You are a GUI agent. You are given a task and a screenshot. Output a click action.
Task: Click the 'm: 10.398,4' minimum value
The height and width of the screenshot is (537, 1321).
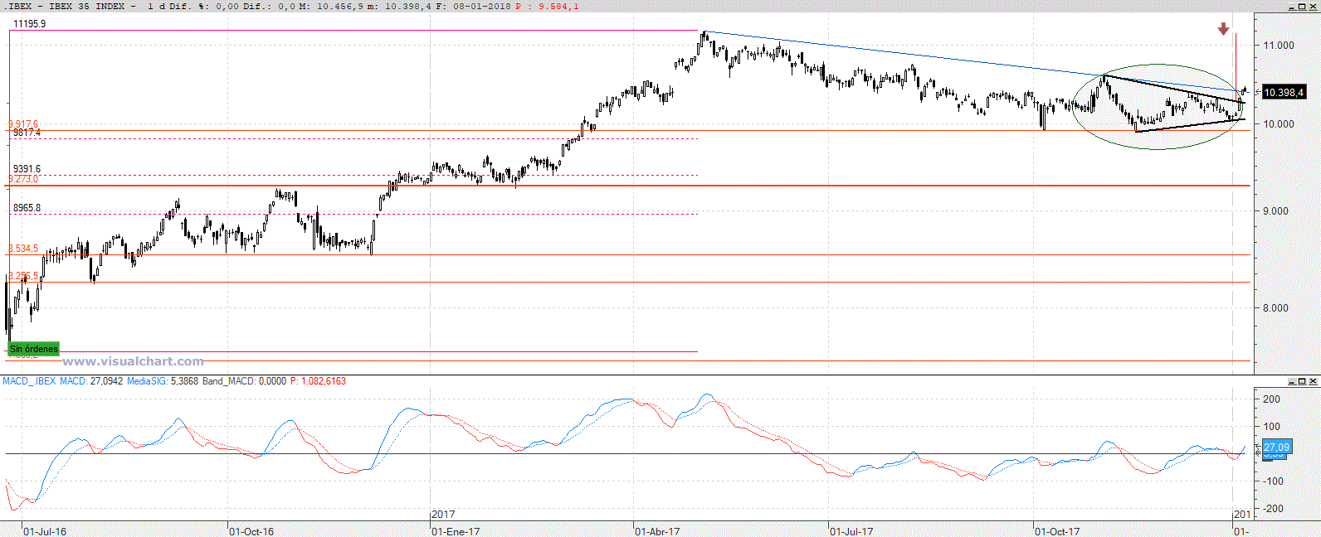399,6
